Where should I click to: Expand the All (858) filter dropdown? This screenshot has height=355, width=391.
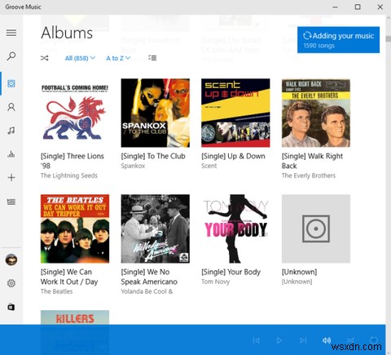(80, 58)
